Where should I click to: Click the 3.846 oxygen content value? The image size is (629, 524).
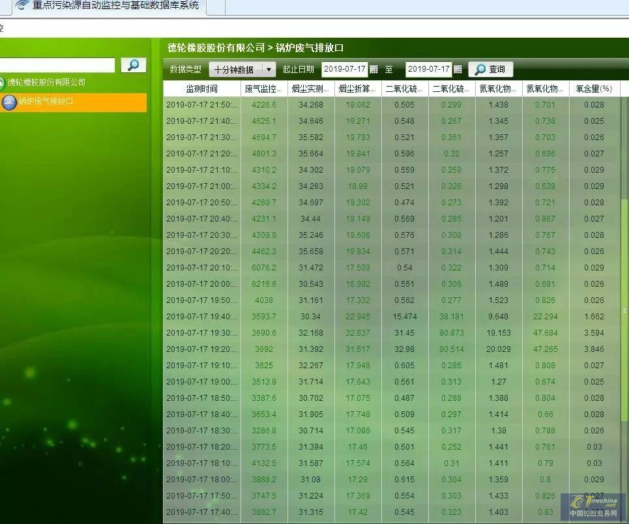click(594, 349)
